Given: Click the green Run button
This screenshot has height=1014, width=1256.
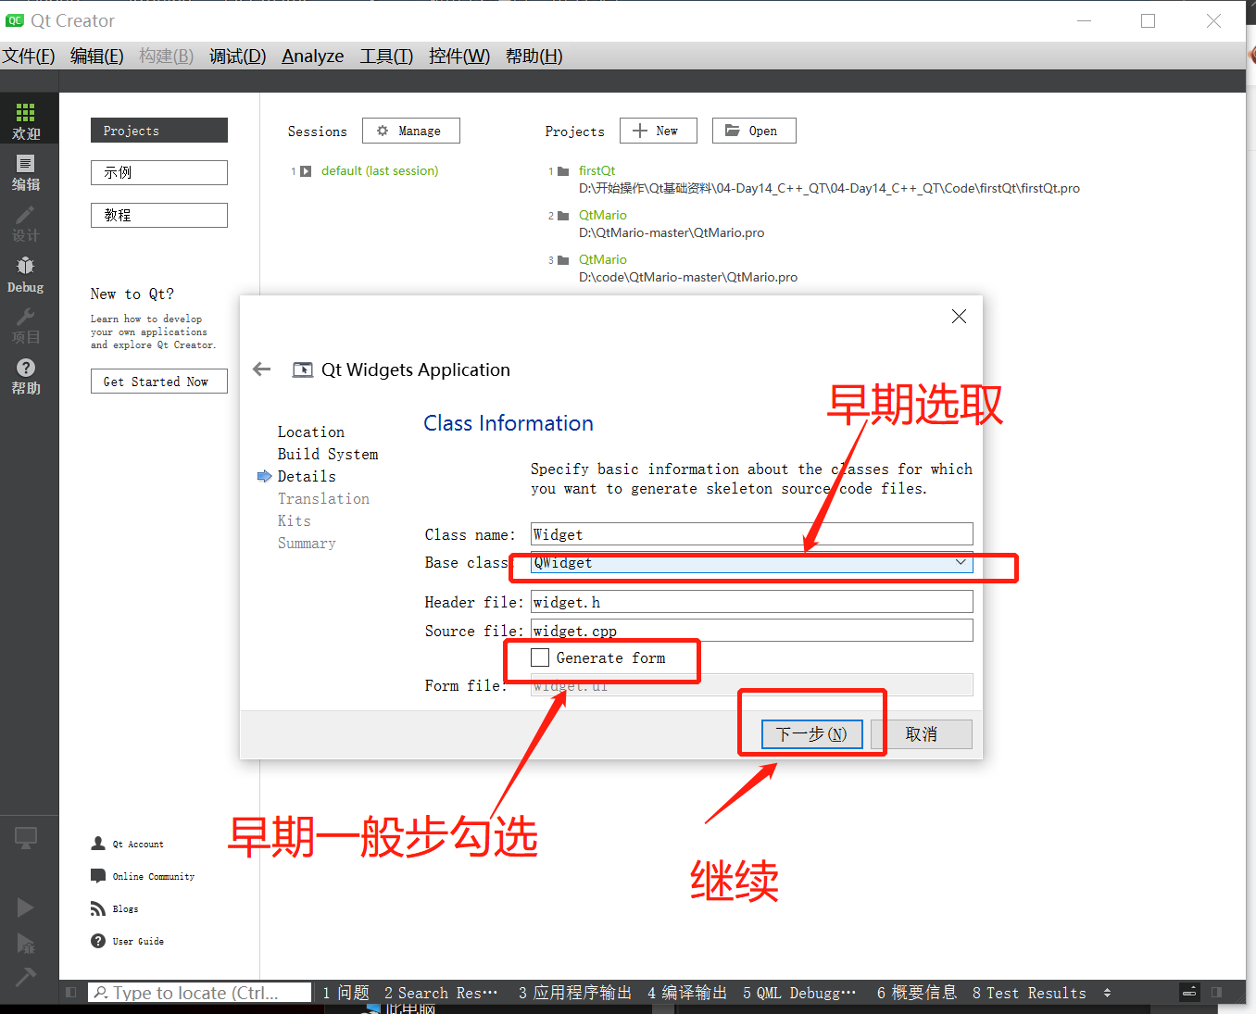Looking at the screenshot, I should click(26, 908).
